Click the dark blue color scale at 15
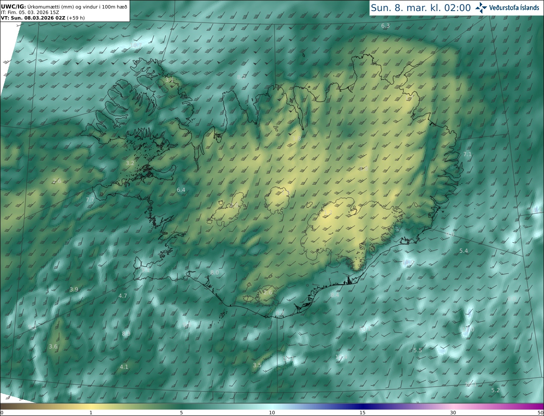Viewport: 544px width, 416px height. click(x=363, y=406)
